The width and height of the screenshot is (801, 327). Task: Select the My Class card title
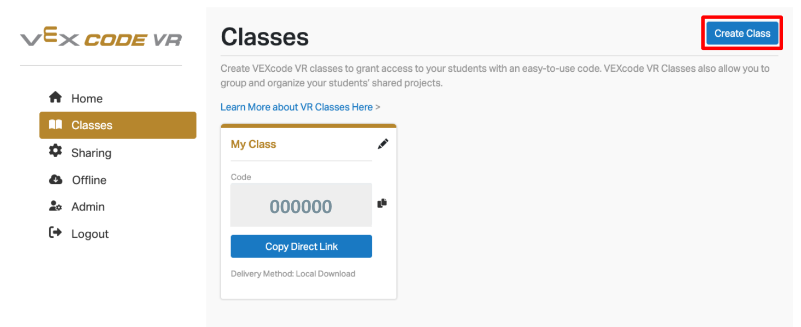[x=253, y=144]
